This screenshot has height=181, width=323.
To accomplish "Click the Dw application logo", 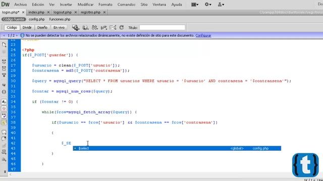I will 6,5.
